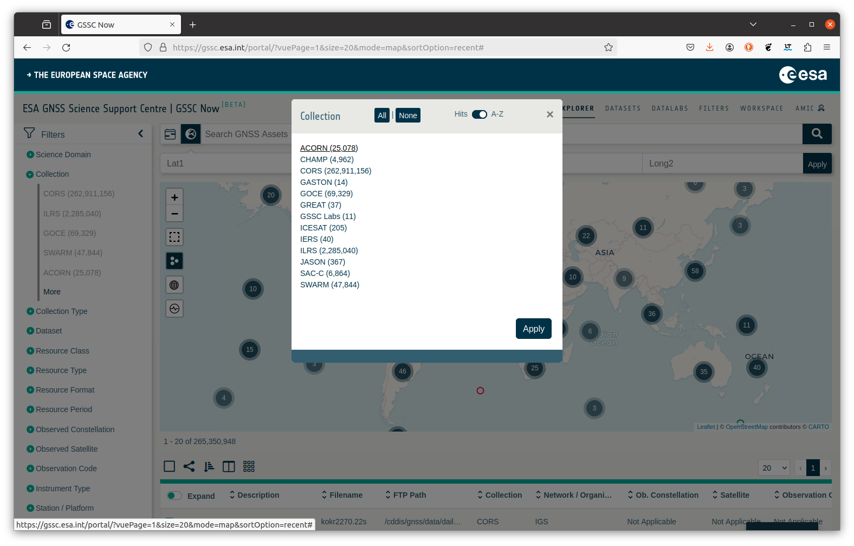Select IERS (40) collection

(x=317, y=239)
